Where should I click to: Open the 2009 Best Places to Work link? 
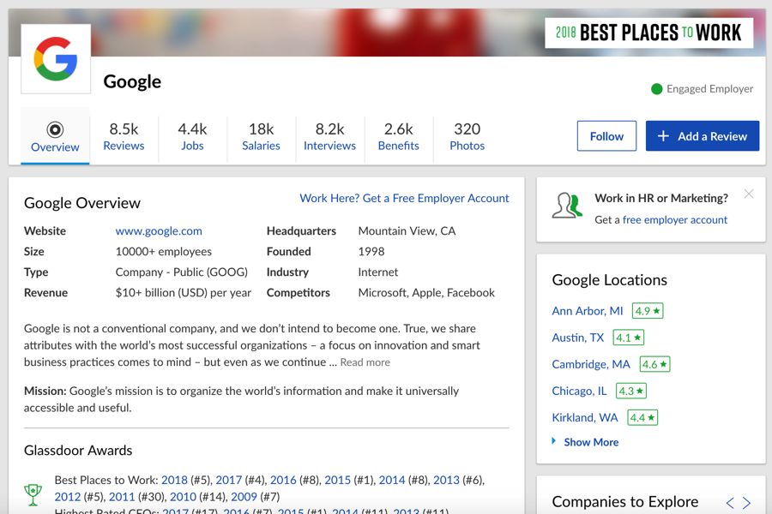point(244,497)
